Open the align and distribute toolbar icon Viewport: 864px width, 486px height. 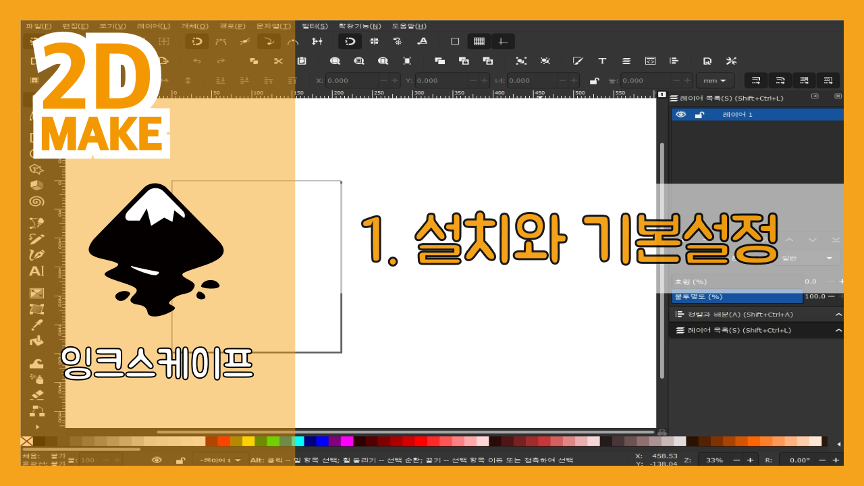(x=673, y=61)
